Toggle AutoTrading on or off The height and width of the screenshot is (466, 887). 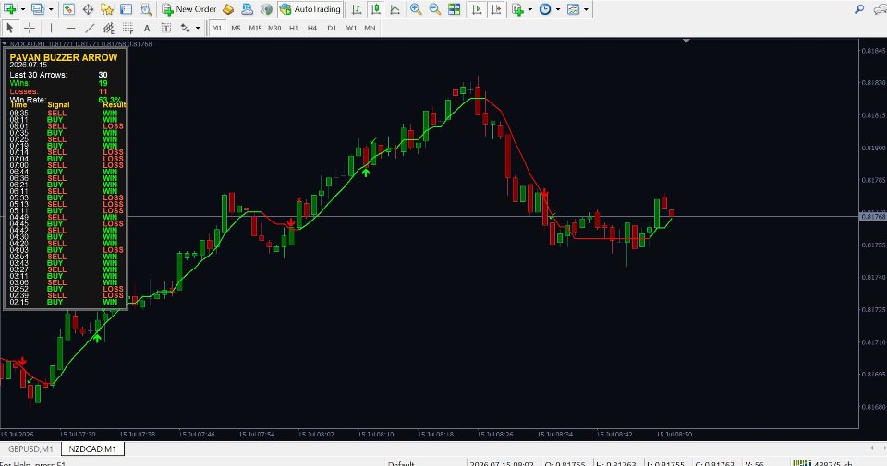click(310, 9)
